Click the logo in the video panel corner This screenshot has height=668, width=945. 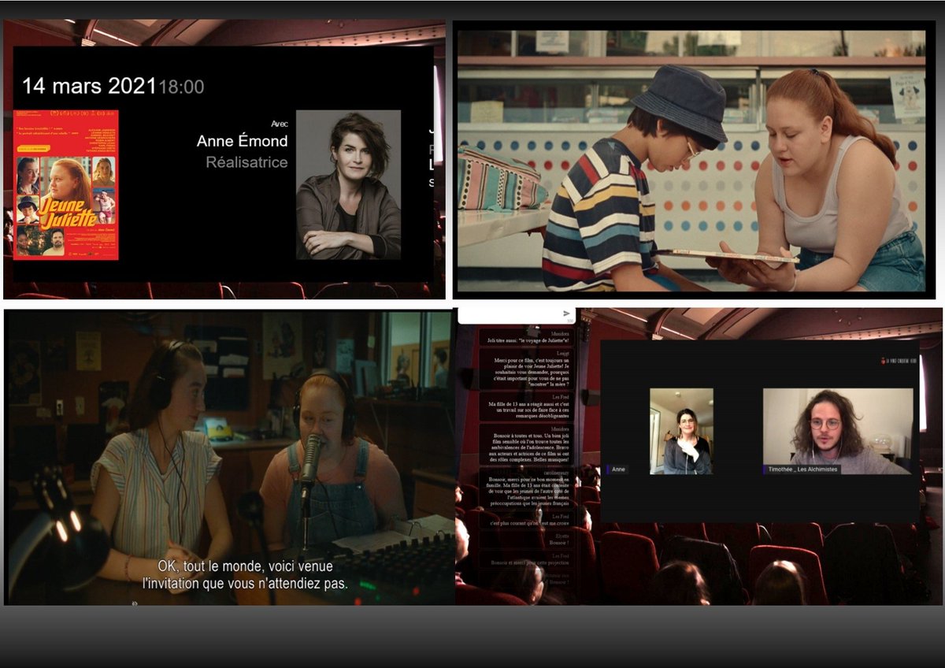tap(899, 360)
